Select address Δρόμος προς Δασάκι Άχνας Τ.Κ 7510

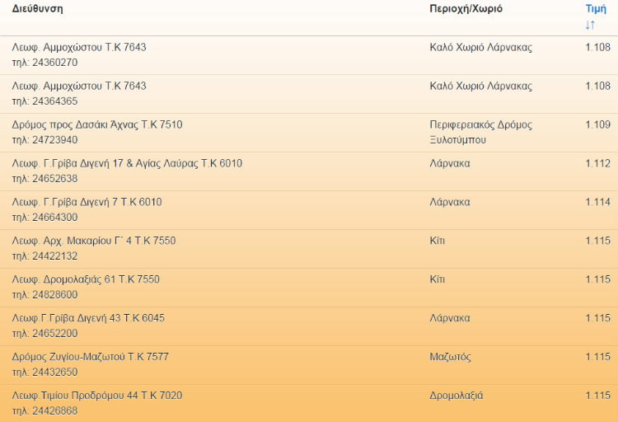97,125
